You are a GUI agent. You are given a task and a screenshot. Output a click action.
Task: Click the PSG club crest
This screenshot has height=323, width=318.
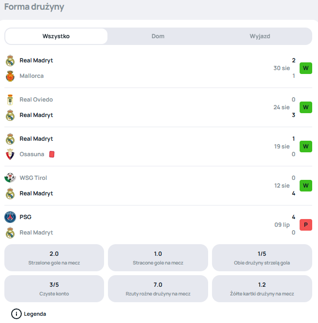pyautogui.click(x=10, y=217)
